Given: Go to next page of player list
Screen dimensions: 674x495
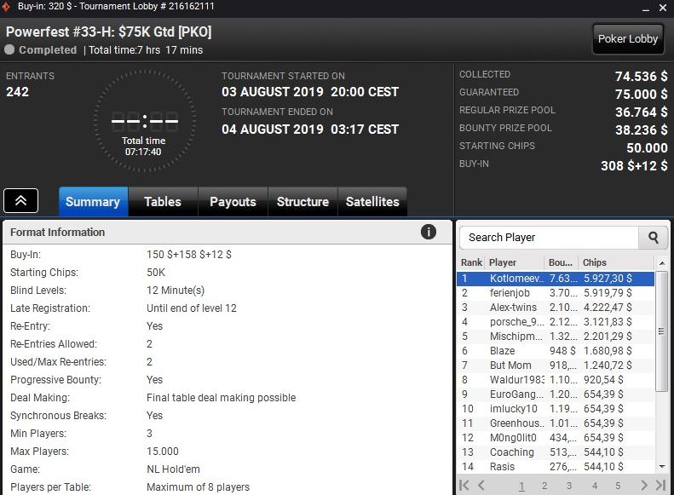Looking at the screenshot, I should pyautogui.click(x=643, y=485).
